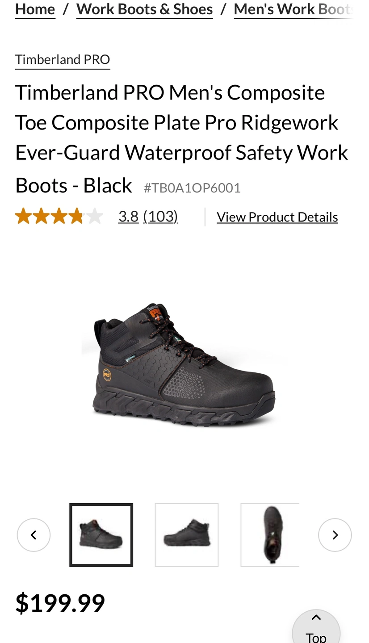
Task: Open the (103) reviews link
Action: point(161,216)
